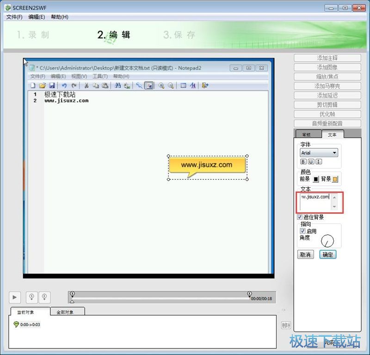
Task: Switch to the 文本 properties tab
Action: pos(332,134)
